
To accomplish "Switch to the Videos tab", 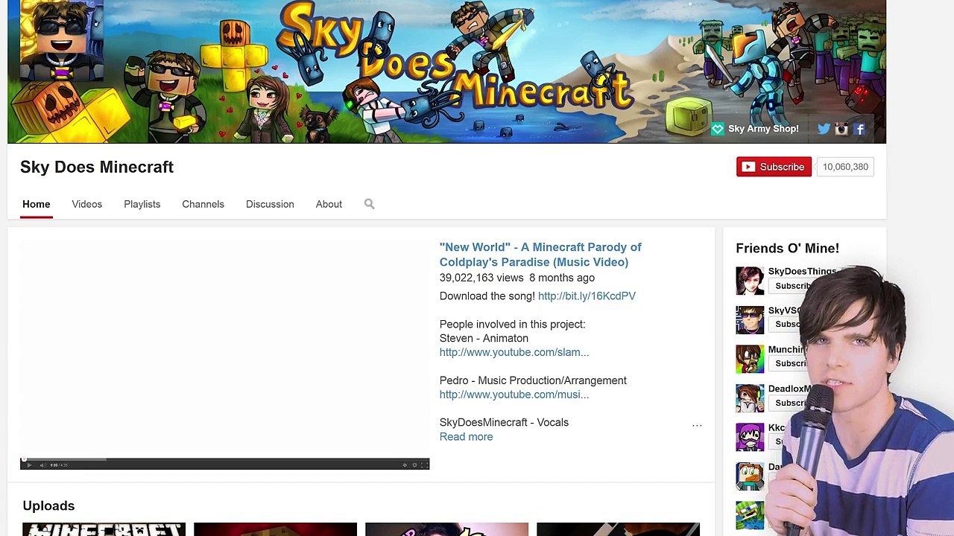I will 87,204.
